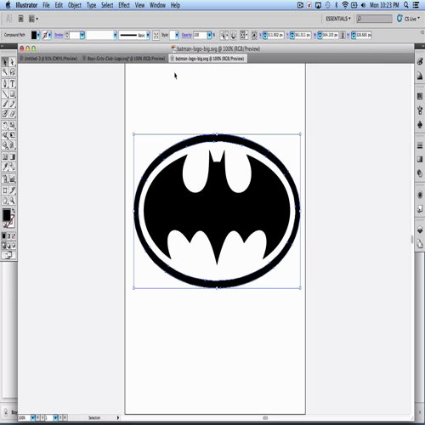
Task: Select the Rectangle tool
Action: coord(12,93)
